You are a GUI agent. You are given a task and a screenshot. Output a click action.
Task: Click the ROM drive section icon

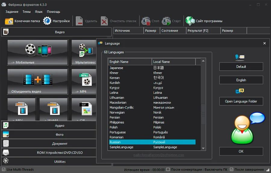click(x=6, y=152)
